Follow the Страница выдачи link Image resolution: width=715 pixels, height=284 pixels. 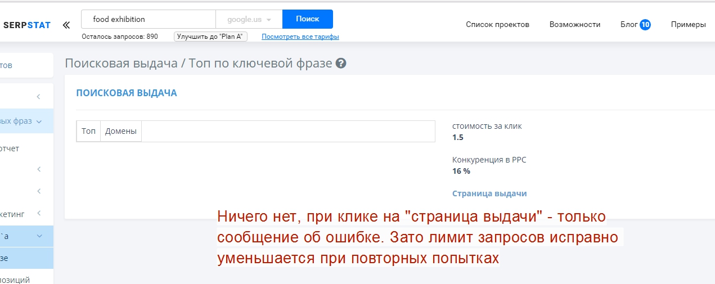coord(489,193)
